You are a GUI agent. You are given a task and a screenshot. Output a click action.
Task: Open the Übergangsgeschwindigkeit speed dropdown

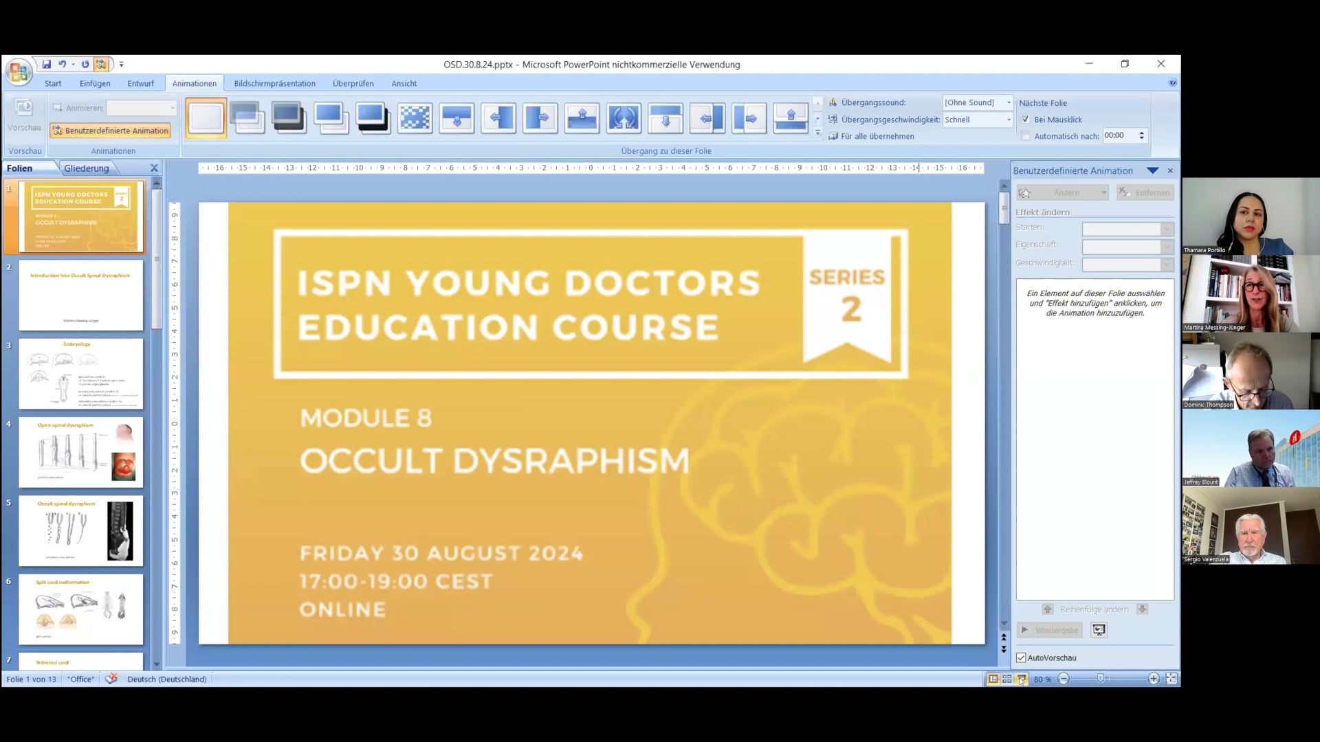pyautogui.click(x=1008, y=119)
